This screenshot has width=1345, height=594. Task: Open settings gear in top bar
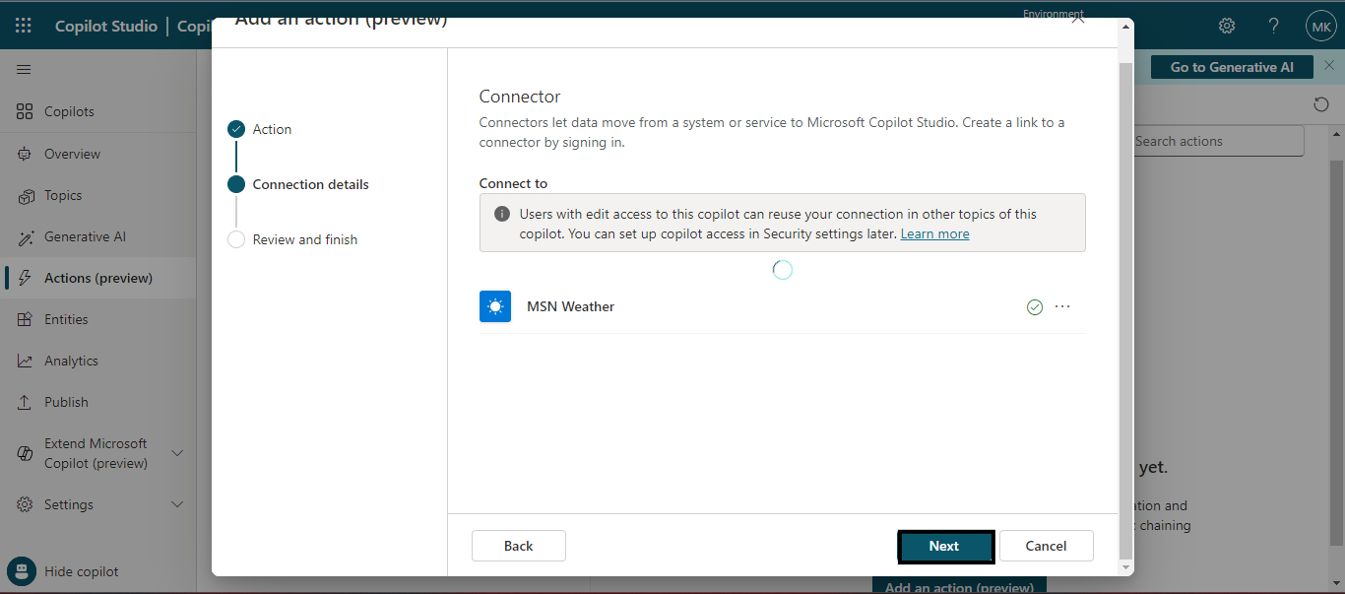pyautogui.click(x=1227, y=26)
